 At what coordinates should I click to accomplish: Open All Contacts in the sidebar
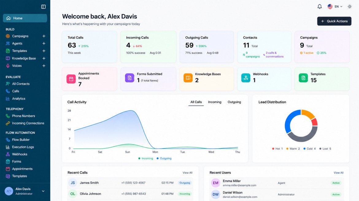click(x=21, y=84)
